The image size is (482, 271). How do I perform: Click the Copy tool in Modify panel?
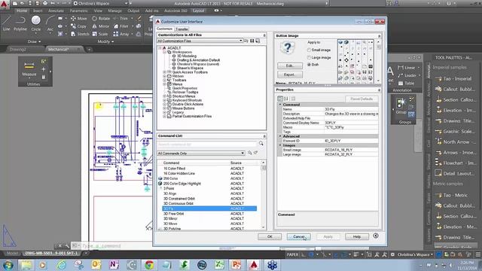pos(78,26)
